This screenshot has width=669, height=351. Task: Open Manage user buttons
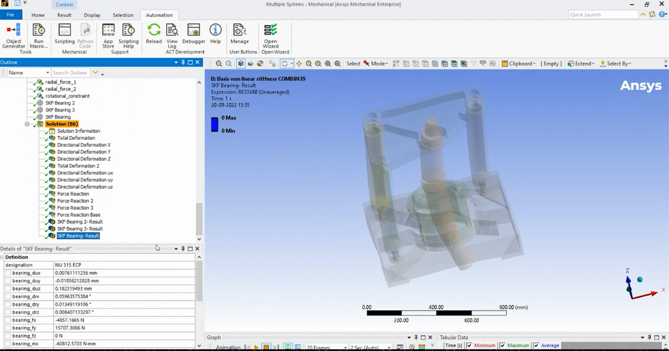point(240,33)
